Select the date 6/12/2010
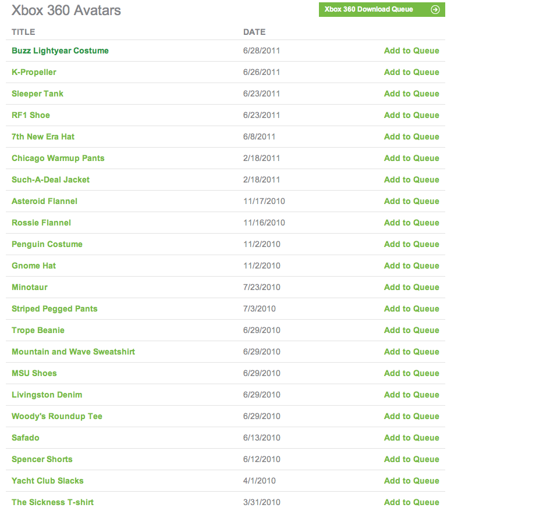The width and height of the screenshot is (543, 508). (261, 459)
